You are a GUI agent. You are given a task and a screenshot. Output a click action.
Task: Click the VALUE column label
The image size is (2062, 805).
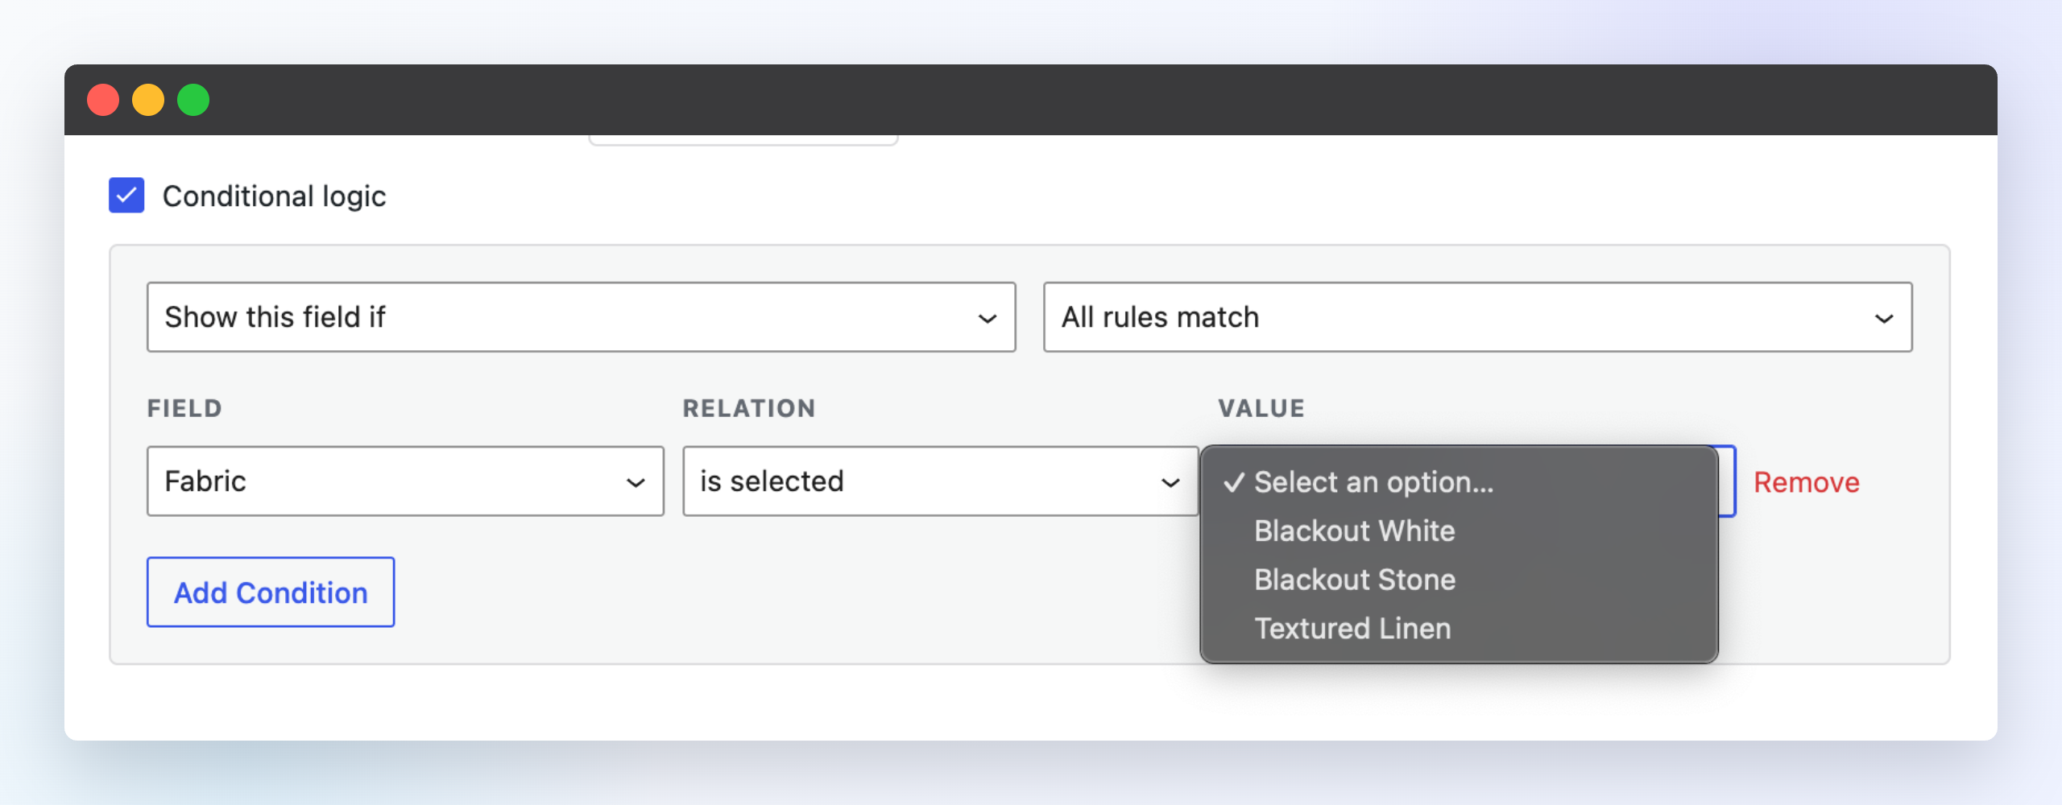pyautogui.click(x=1261, y=408)
